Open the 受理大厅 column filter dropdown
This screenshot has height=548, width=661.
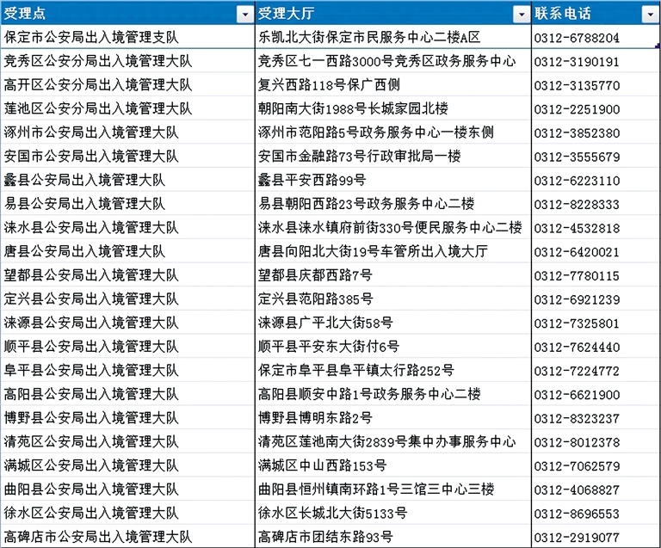[x=522, y=15]
